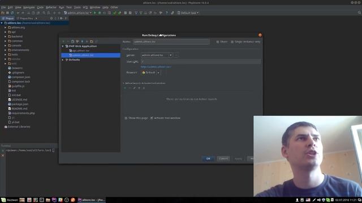
Task: Click the Find magnifier icon in main toolbar
Action: pyautogui.click(x=44, y=13)
